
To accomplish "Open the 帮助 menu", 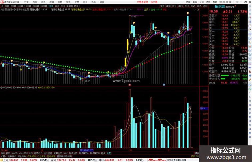I will (215, 2).
